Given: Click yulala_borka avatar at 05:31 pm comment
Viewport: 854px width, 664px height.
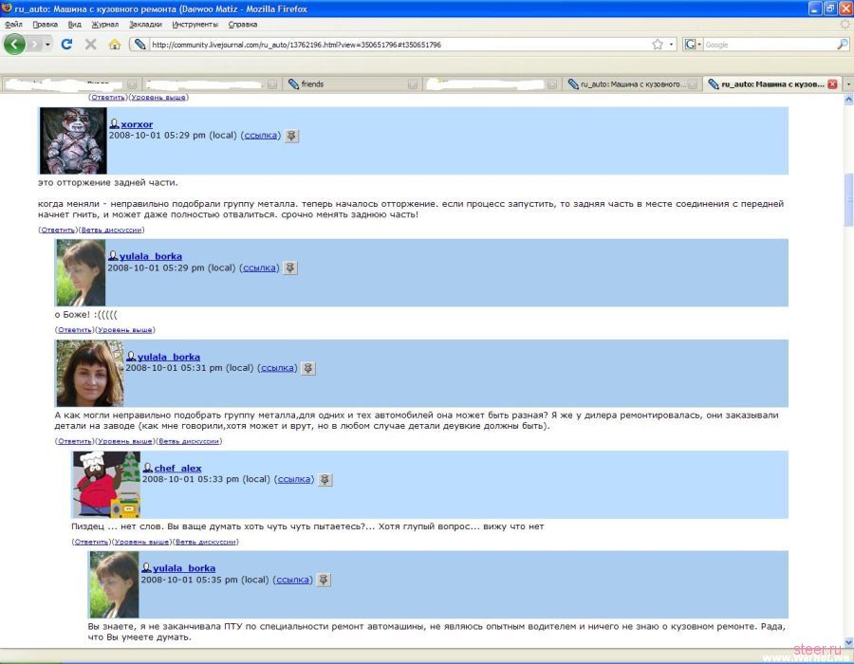Looking at the screenshot, I should (x=90, y=374).
